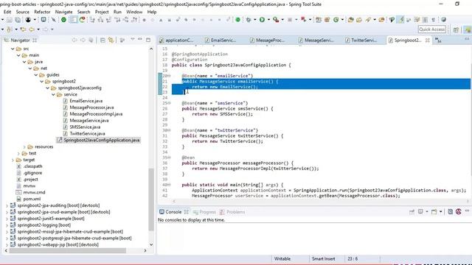Collapse the service folder
472x265 pixels.
53,94
